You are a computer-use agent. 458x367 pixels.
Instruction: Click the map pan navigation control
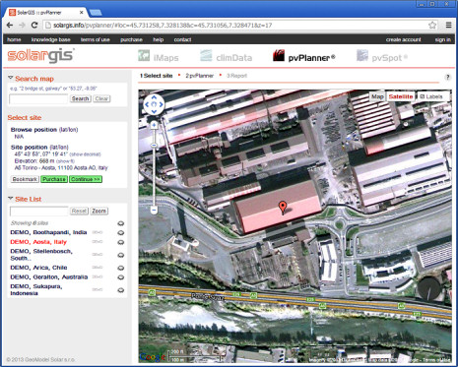tap(154, 104)
